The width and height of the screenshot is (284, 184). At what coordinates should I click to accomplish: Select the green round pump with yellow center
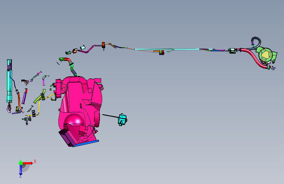click(x=266, y=55)
